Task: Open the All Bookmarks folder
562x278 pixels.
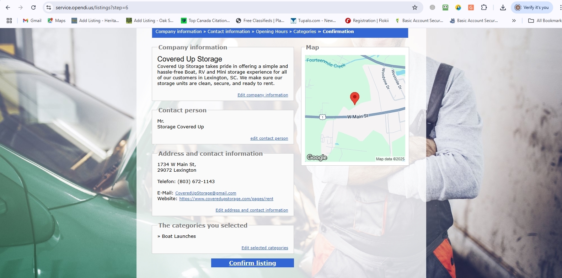Action: [545, 21]
